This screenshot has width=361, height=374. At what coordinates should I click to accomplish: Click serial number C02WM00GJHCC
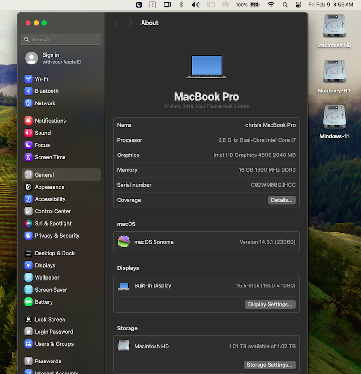(273, 185)
